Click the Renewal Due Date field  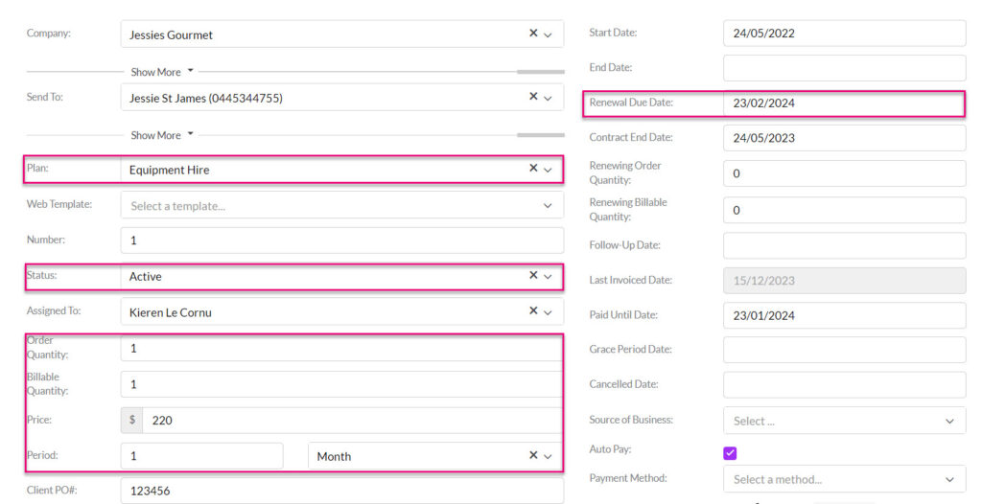point(844,103)
